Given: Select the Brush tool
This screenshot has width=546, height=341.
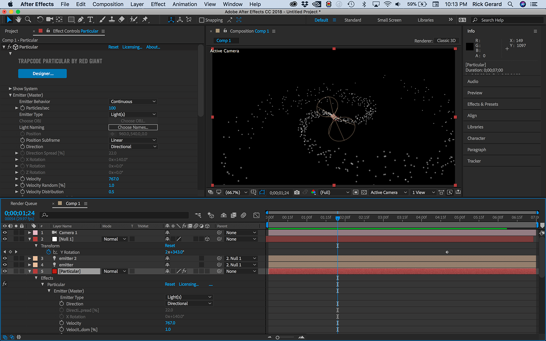Looking at the screenshot, I should 102,20.
